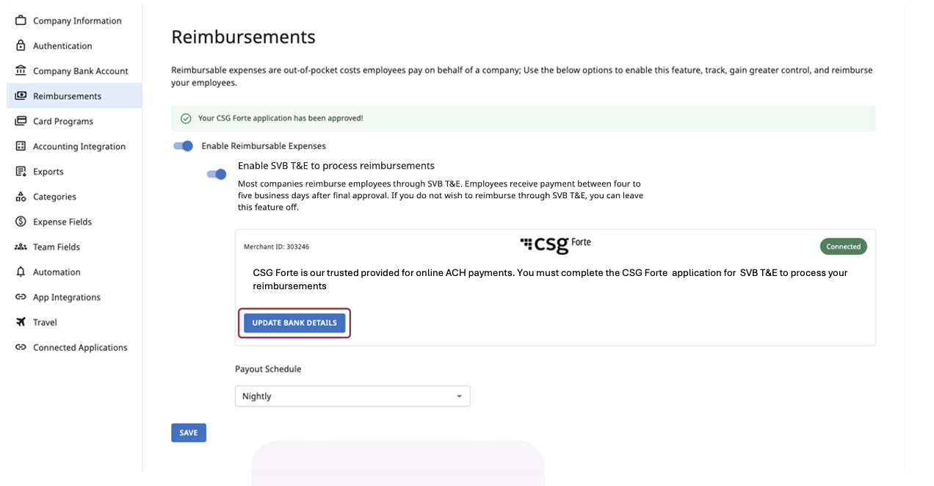Open the Payout Schedule dropdown
Image resolution: width=934 pixels, height=486 pixels.
click(x=352, y=396)
